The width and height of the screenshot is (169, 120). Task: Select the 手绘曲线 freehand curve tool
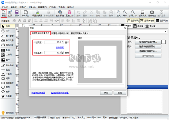coord(8,65)
